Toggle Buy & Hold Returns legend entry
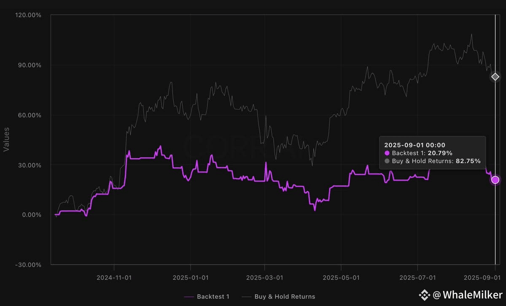The image size is (506, 306). click(x=285, y=296)
